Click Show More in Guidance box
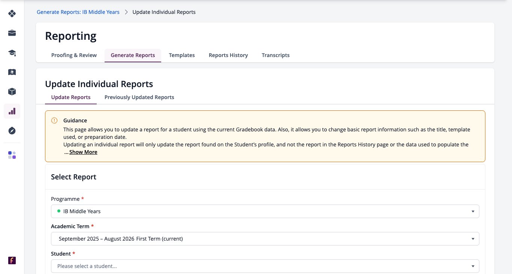 [x=83, y=152]
